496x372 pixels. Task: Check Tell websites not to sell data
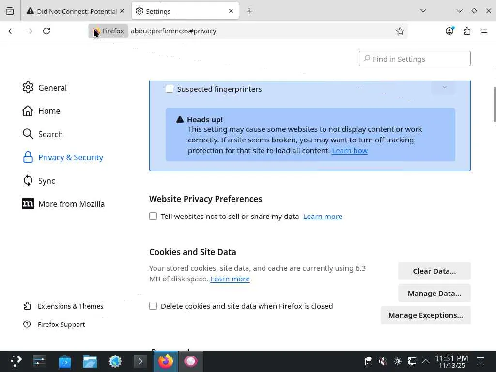click(153, 216)
